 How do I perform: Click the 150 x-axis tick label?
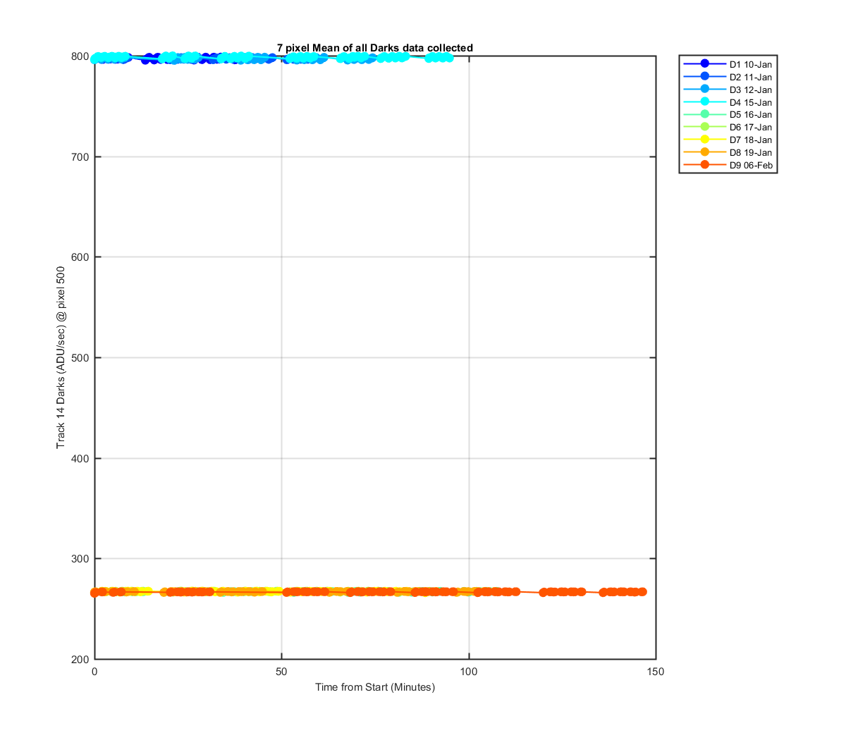pos(656,672)
